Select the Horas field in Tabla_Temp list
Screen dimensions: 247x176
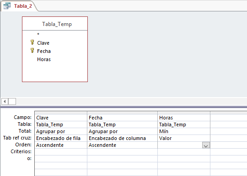(44, 59)
